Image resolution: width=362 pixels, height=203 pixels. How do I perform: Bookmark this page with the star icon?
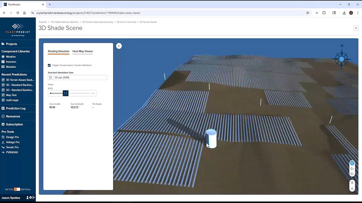[x=308, y=13]
